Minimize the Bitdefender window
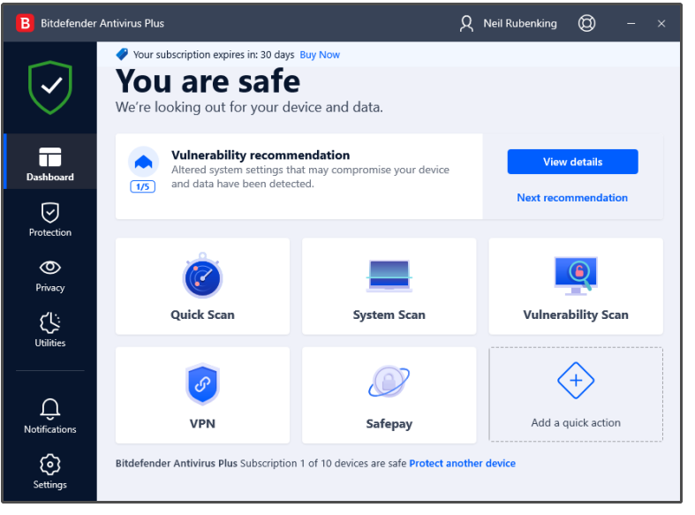This screenshot has width=695, height=515. 631,24
